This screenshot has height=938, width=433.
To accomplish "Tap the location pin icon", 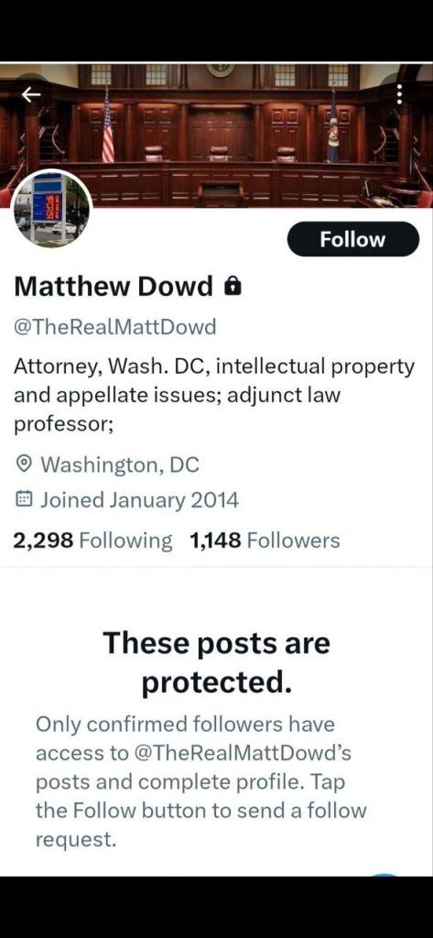I will pyautogui.click(x=25, y=464).
